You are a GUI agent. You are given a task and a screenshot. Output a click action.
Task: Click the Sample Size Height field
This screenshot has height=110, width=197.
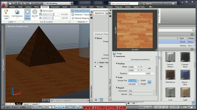click(x=133, y=84)
